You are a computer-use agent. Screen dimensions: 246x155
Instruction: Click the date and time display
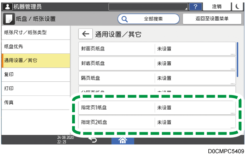[x=66, y=140]
